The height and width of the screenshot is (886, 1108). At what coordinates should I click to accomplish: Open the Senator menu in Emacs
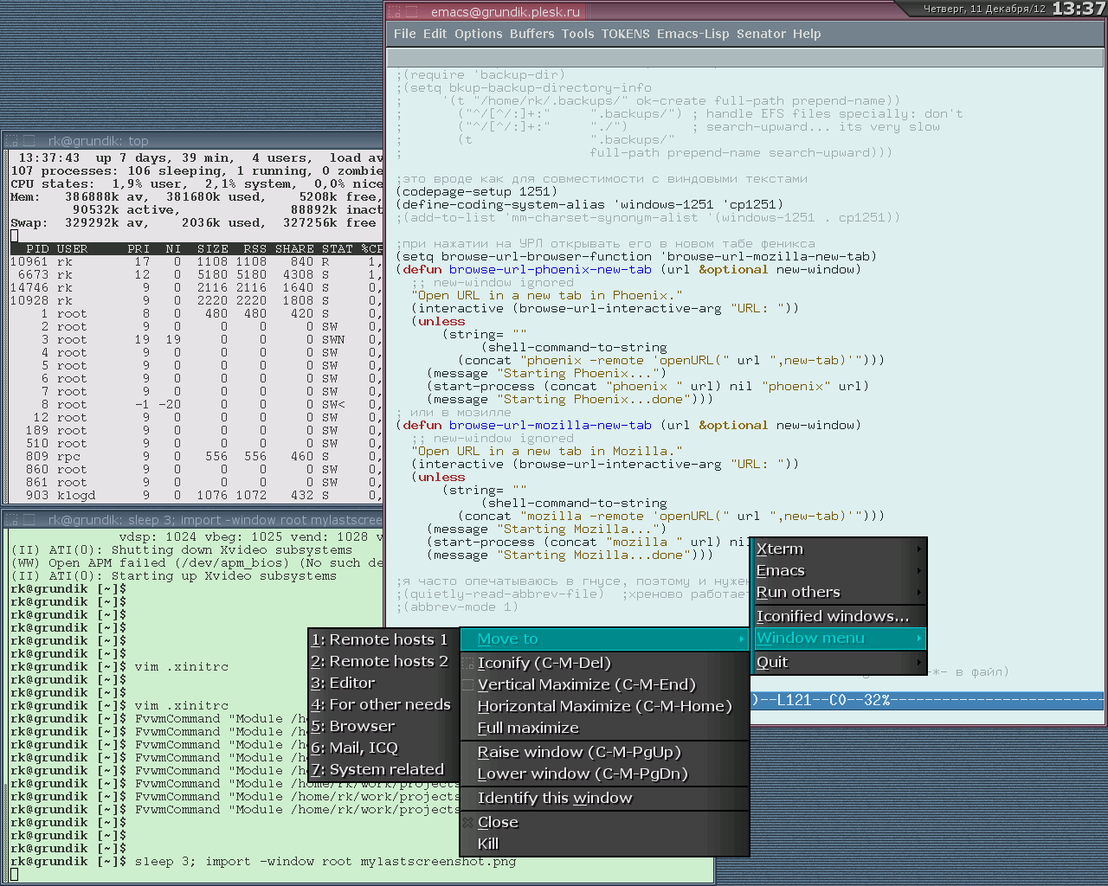pos(761,34)
